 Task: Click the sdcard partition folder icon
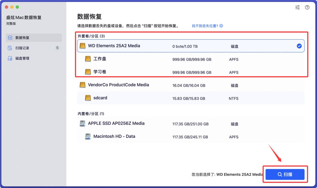tap(88, 98)
